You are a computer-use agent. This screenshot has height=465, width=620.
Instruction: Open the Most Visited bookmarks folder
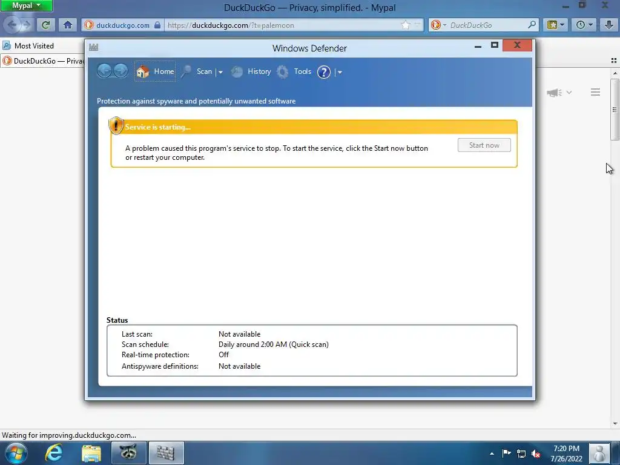click(28, 46)
